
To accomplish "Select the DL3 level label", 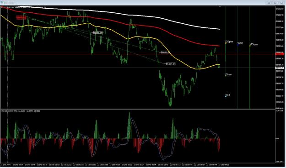I will click(228, 95).
